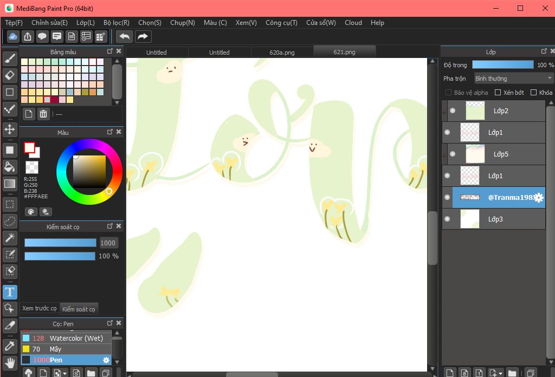Choose the Lasso selection tool

(10, 221)
